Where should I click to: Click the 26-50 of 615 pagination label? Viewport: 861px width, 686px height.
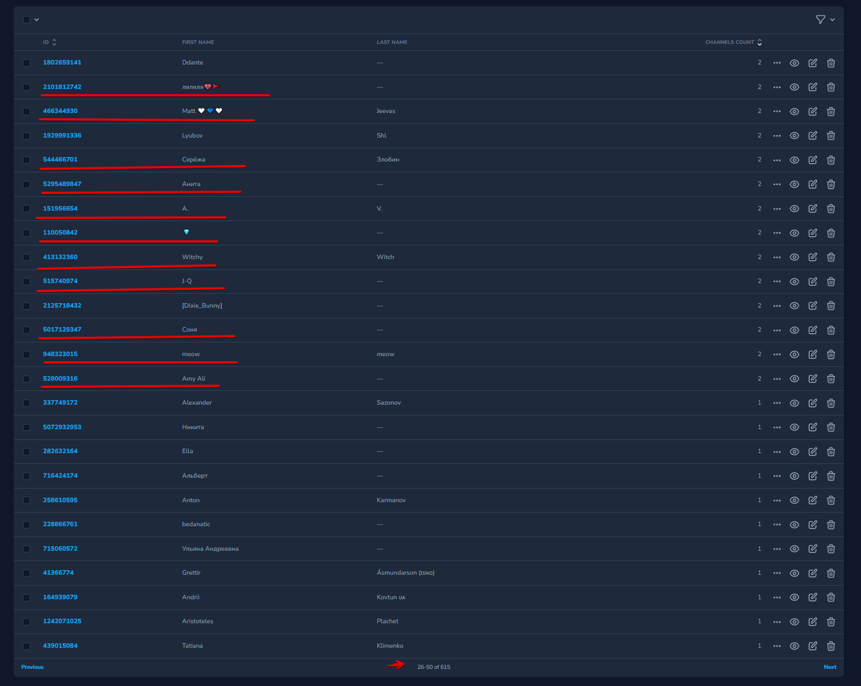tap(434, 667)
